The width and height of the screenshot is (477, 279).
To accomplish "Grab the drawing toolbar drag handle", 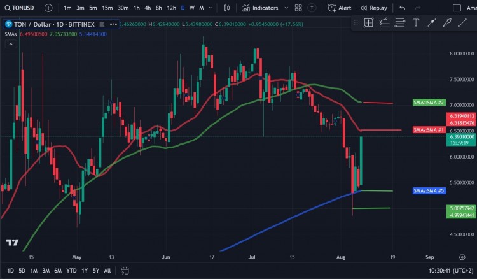I will click(356, 23).
